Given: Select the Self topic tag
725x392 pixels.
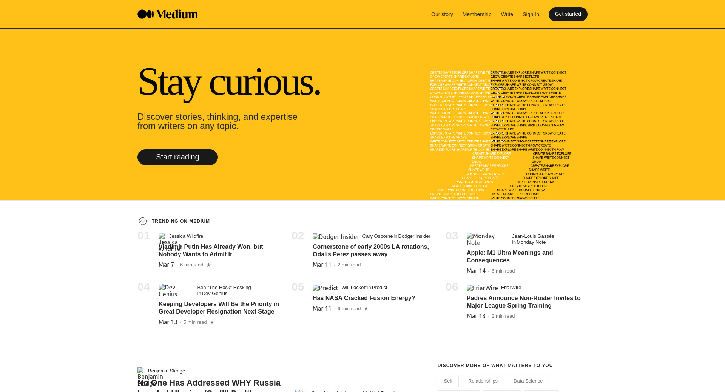Looking at the screenshot, I should pos(448,381).
